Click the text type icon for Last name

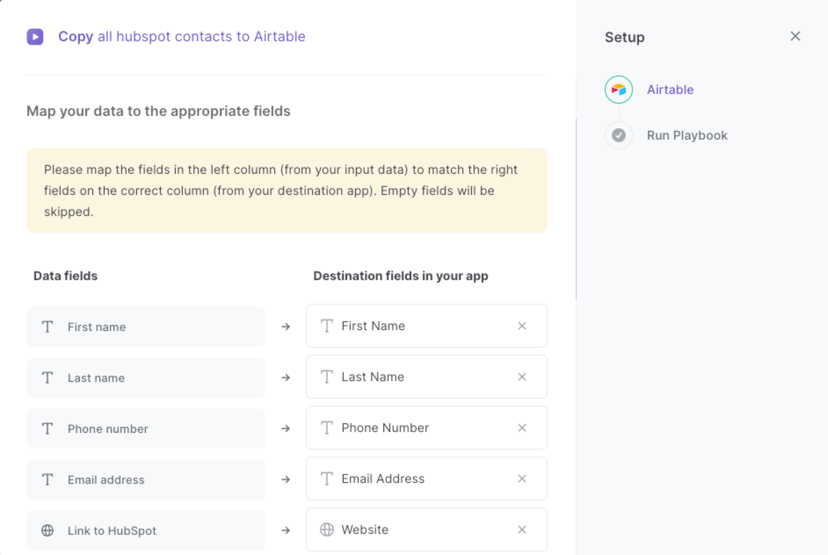click(x=48, y=378)
